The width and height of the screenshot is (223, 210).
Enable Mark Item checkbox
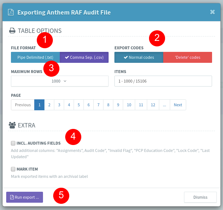point(13,169)
